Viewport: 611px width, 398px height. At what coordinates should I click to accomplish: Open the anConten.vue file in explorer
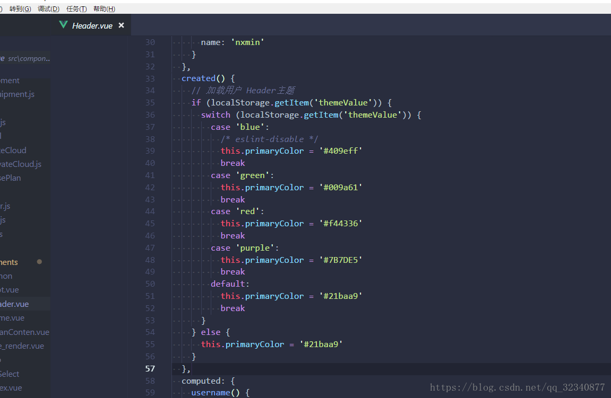pos(24,332)
